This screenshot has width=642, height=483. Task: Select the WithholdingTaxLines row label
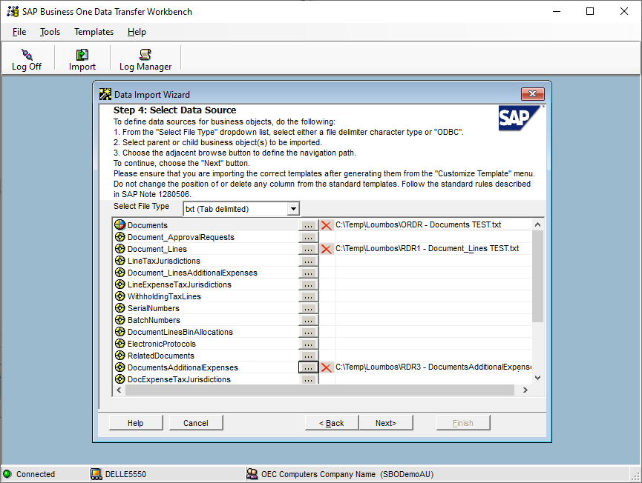pyautogui.click(x=164, y=296)
